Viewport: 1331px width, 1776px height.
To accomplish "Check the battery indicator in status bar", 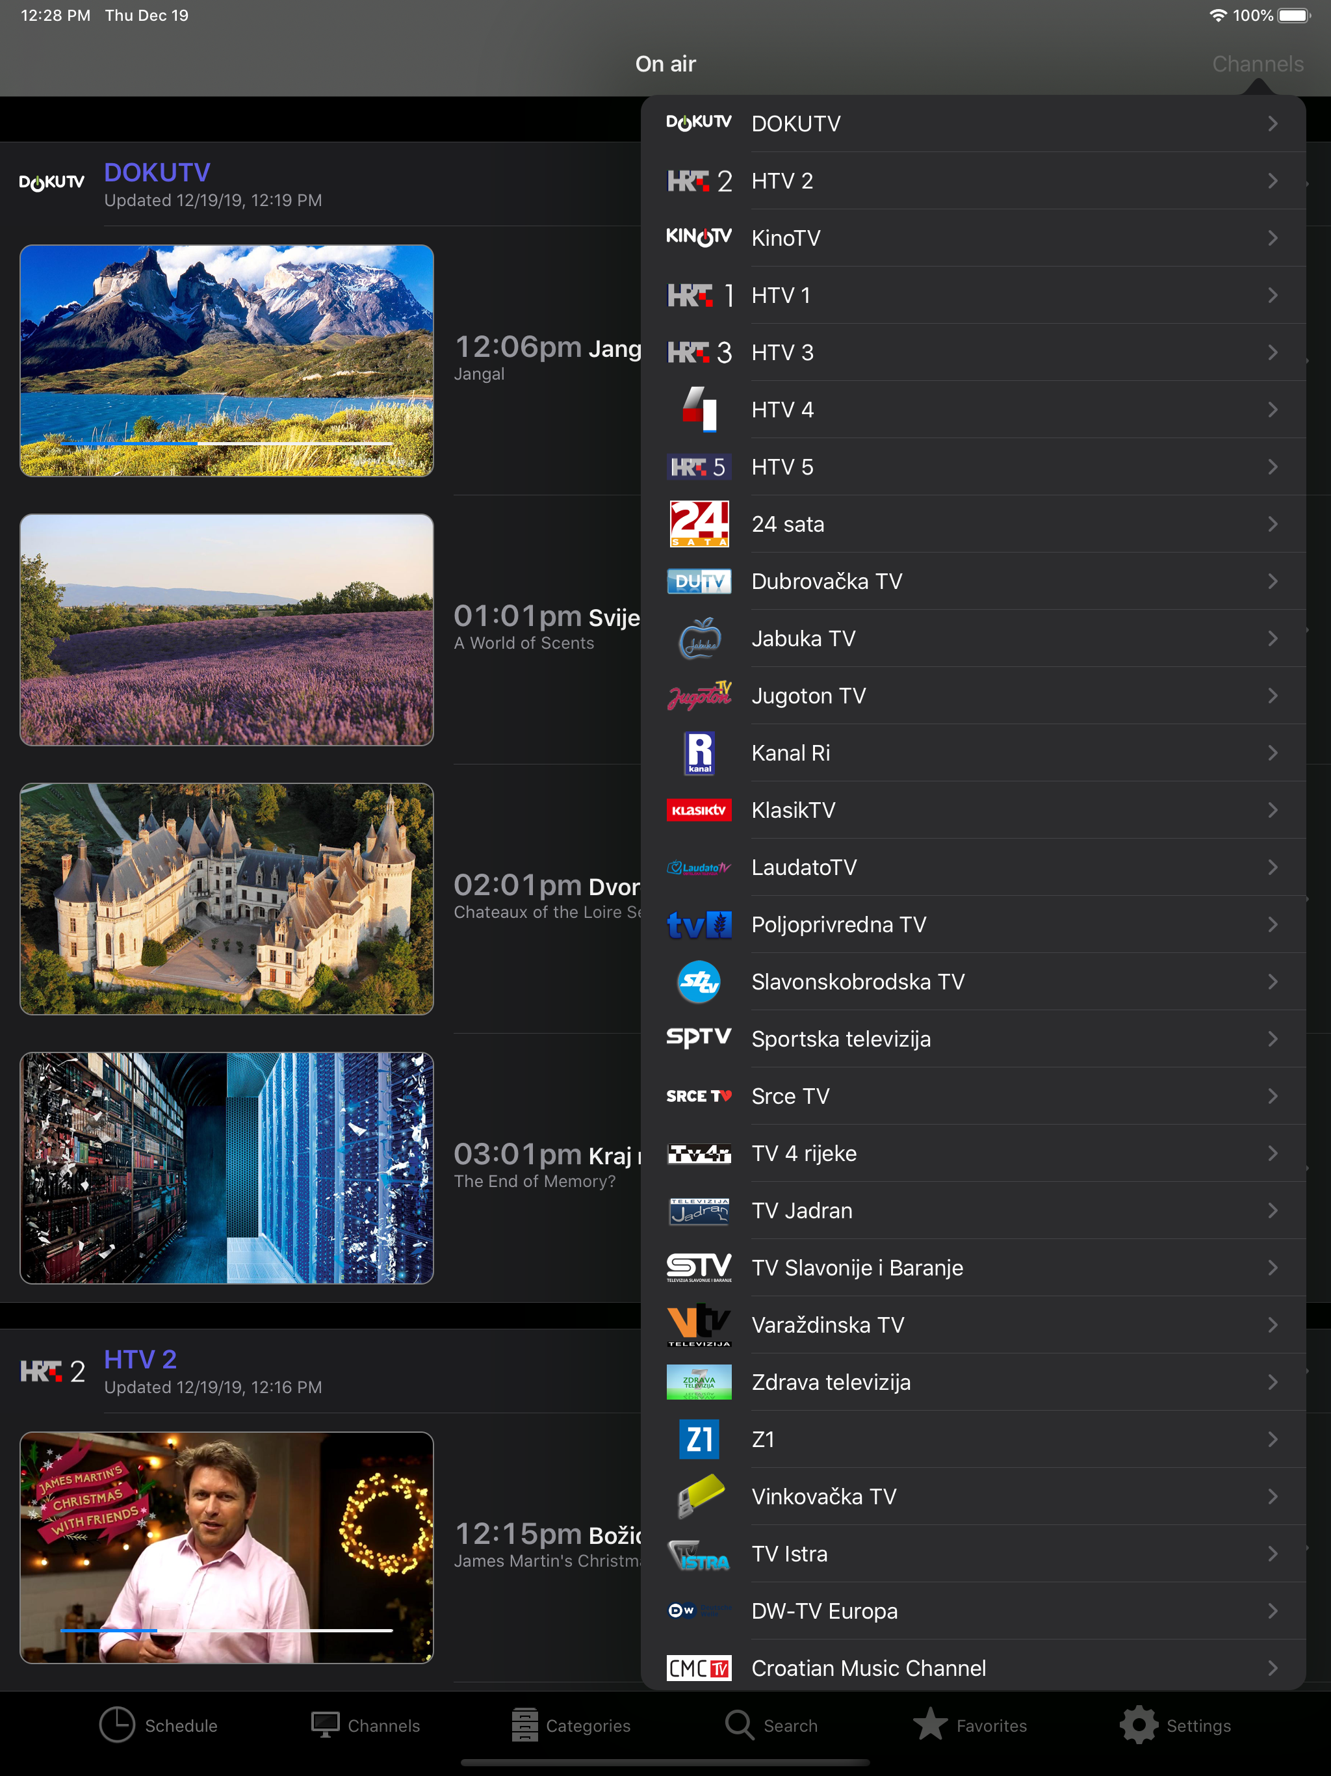I will [1293, 15].
